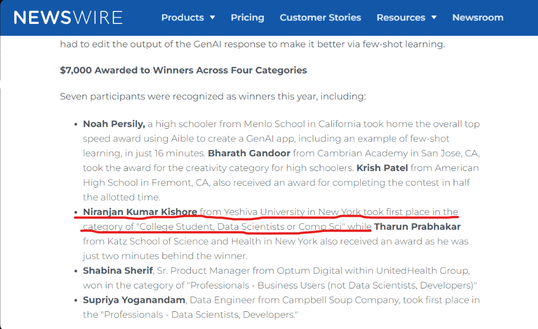
Task: Click the name Supriya Yoganandam
Action: point(134,300)
